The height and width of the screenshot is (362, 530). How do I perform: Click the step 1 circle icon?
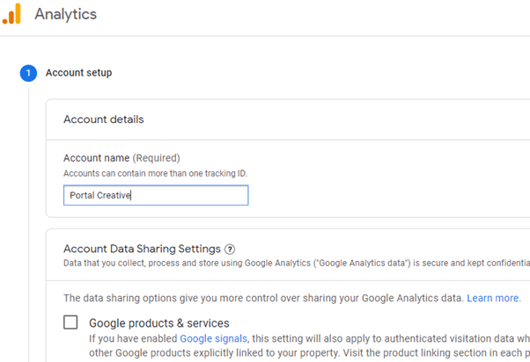tap(28, 73)
